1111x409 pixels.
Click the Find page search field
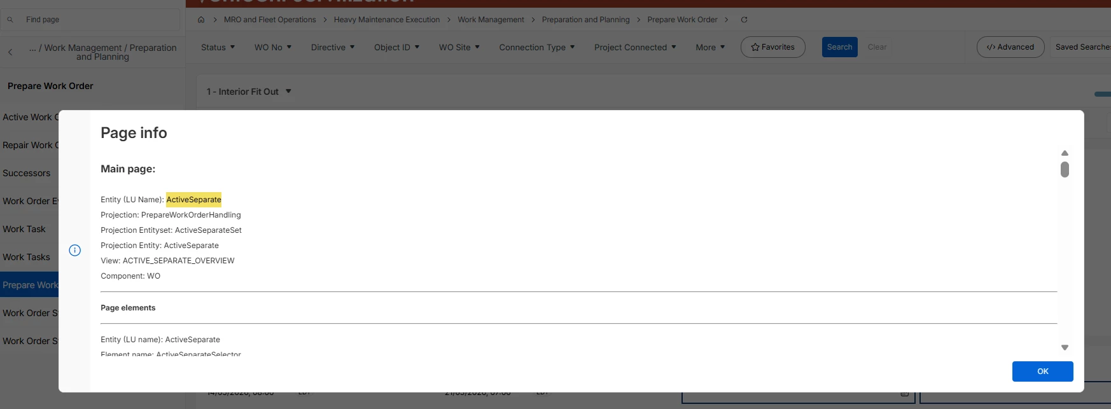pyautogui.click(x=90, y=20)
